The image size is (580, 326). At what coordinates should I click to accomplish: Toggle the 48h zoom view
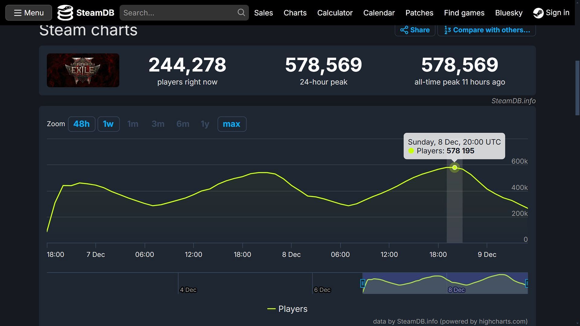tap(81, 124)
